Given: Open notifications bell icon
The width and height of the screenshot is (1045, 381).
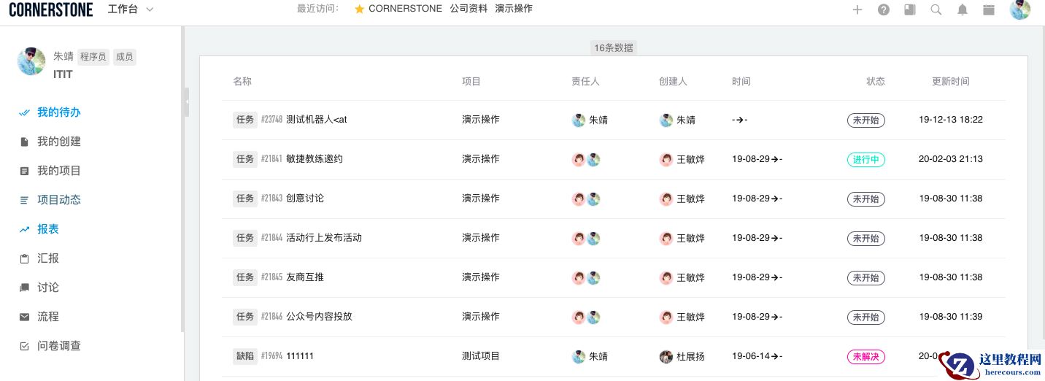Looking at the screenshot, I should tap(963, 9).
